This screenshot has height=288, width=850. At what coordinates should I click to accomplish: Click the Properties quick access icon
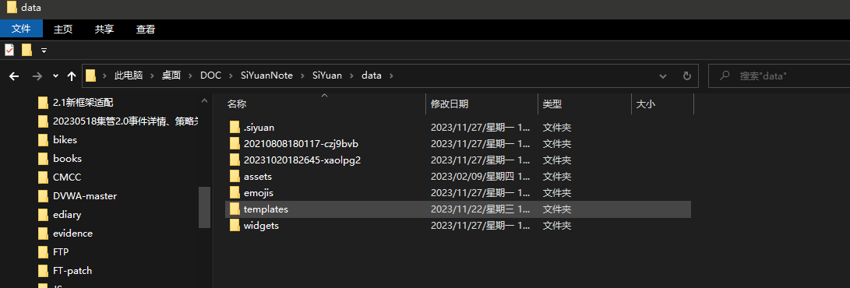(9, 50)
